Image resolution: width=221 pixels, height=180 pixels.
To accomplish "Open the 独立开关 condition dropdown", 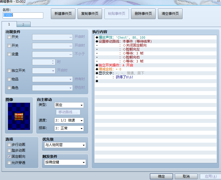I will 44,71.
